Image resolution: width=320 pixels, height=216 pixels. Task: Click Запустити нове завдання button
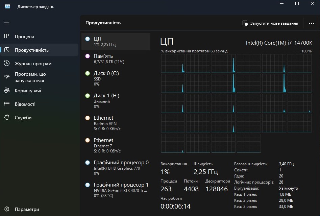270,23
